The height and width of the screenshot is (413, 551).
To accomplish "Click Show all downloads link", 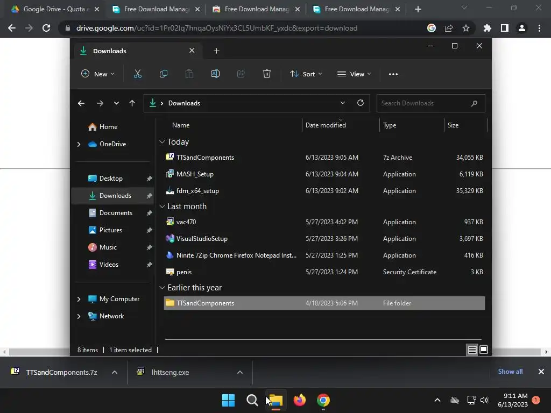I will 510,372.
